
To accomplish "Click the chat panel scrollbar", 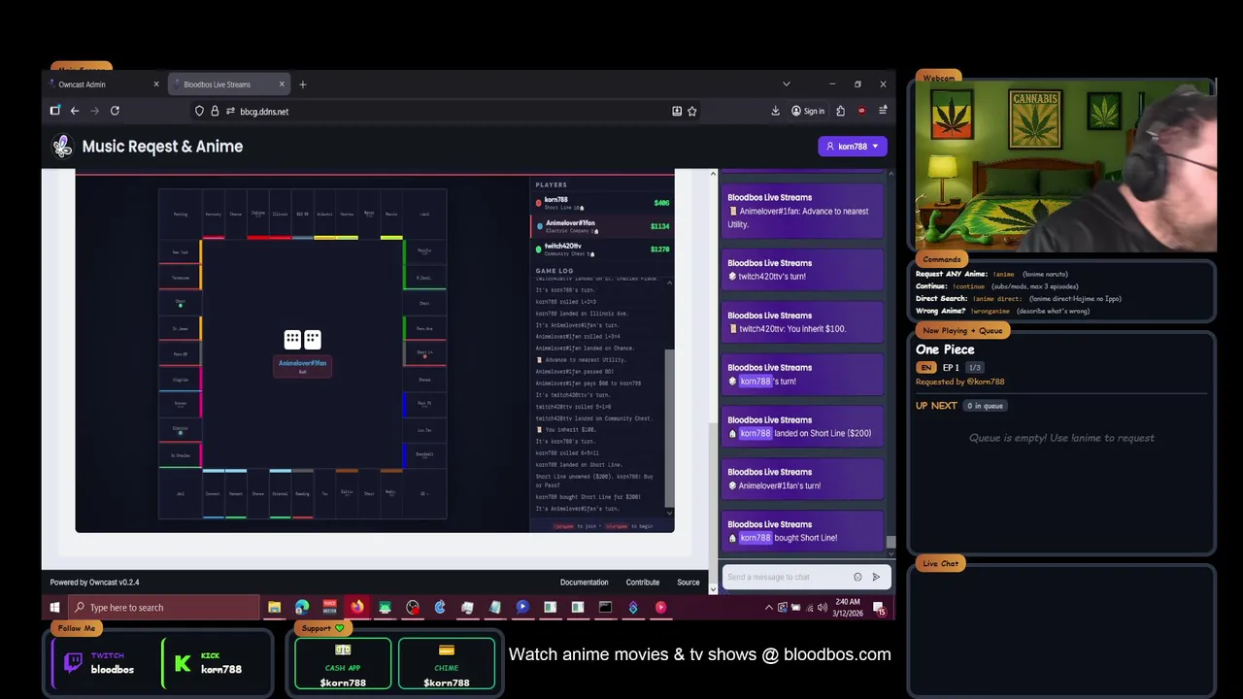I will [x=890, y=542].
